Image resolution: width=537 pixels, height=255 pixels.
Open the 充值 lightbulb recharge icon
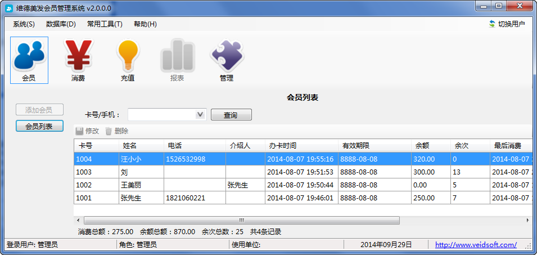click(128, 60)
